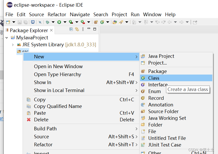Open the Source menu in menu bar

coord(37,14)
